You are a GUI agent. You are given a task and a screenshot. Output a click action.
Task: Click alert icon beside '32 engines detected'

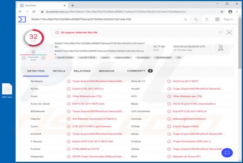pyautogui.click(x=57, y=33)
